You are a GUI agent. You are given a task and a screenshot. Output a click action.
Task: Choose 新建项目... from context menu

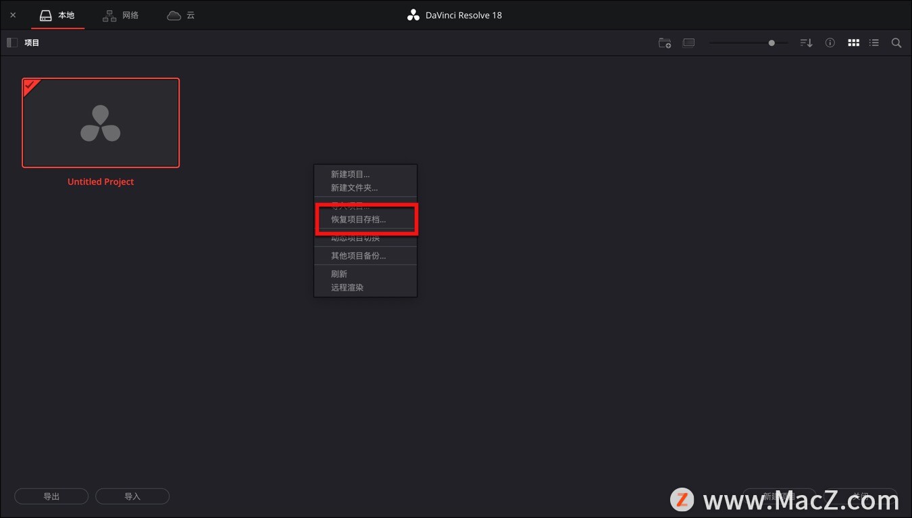pos(365,174)
